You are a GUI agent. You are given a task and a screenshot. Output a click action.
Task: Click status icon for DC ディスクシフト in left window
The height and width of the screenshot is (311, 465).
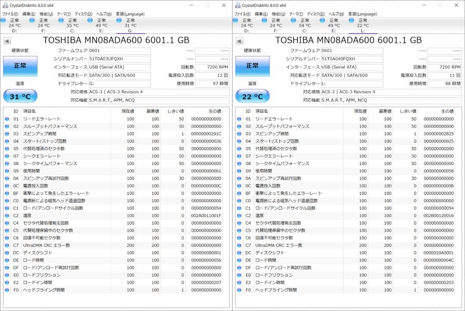7,253
